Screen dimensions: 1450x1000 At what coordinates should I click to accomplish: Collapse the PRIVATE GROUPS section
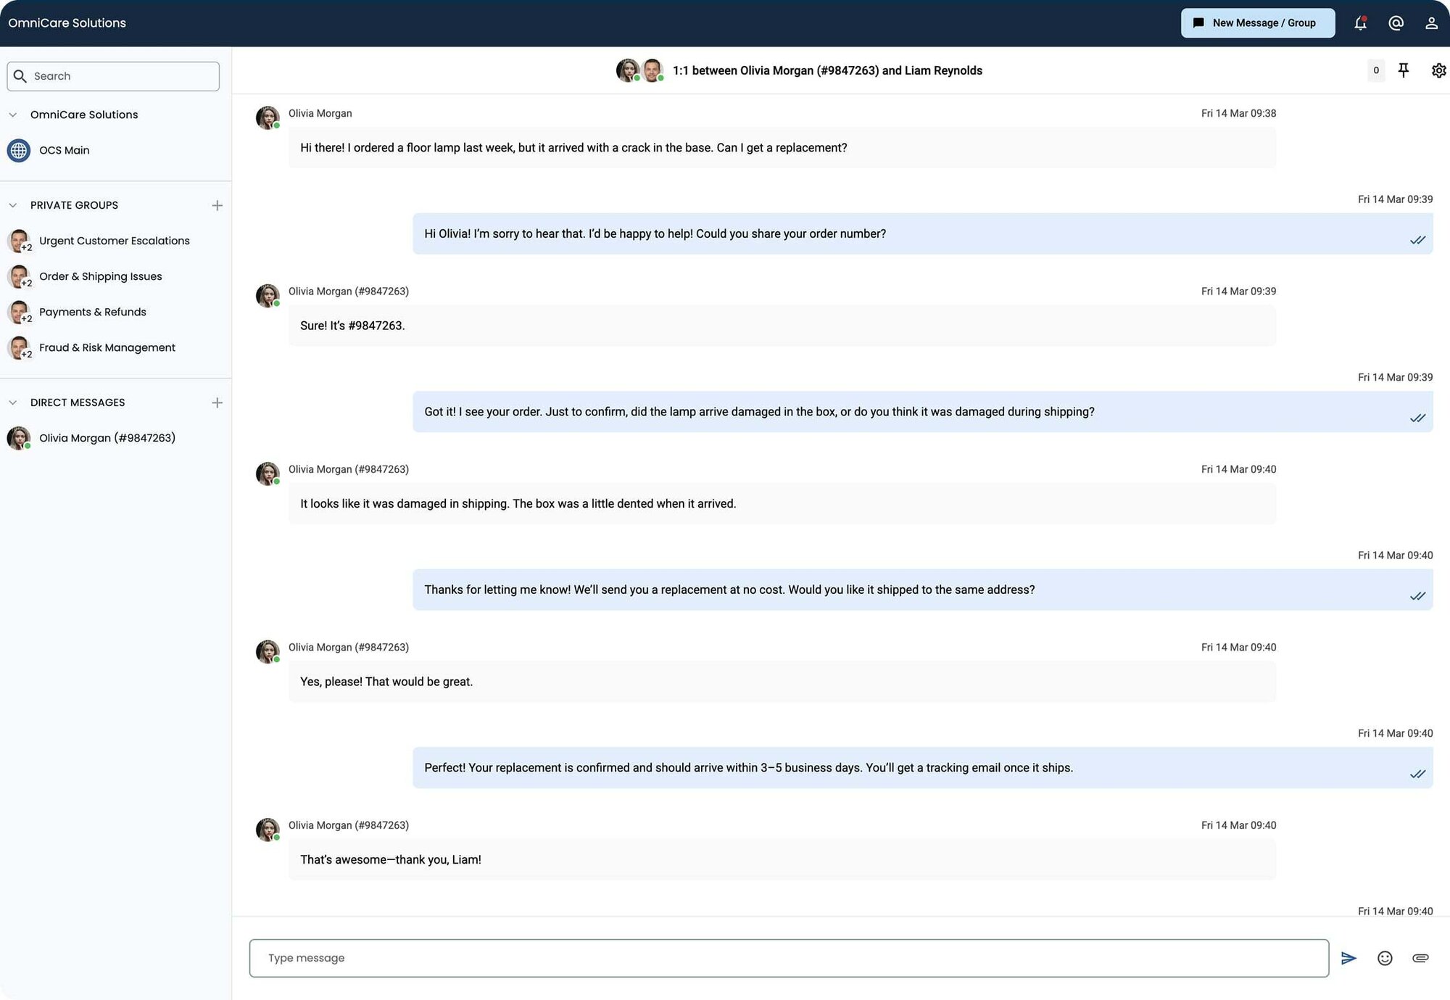12,204
